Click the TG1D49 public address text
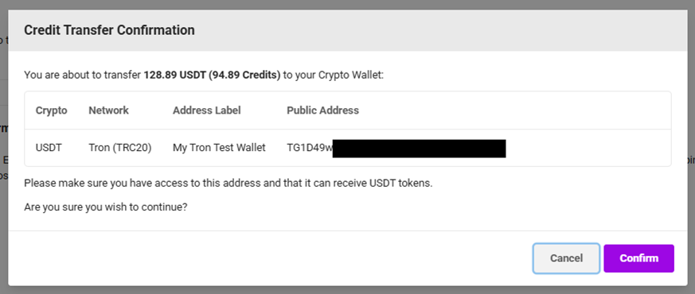This screenshot has width=695, height=294. (x=310, y=148)
